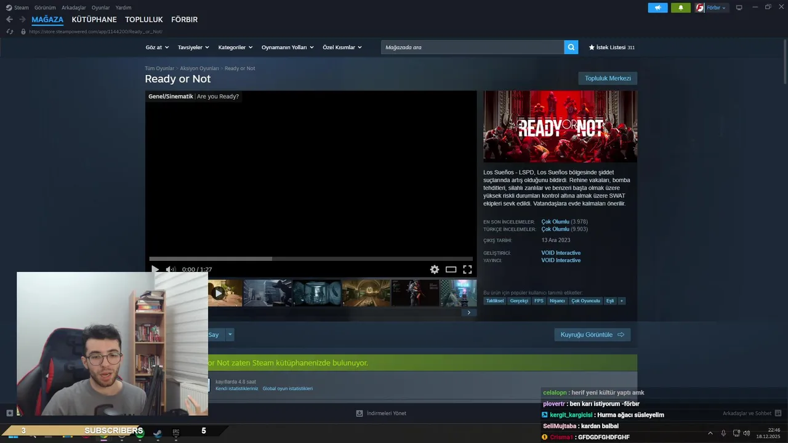Open the Topluluk Merkezi button

(x=608, y=78)
